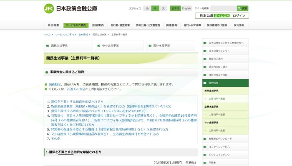
Task: Jump to 担保を不要とする融資を希望される方 list link
Action: (x=77, y=102)
